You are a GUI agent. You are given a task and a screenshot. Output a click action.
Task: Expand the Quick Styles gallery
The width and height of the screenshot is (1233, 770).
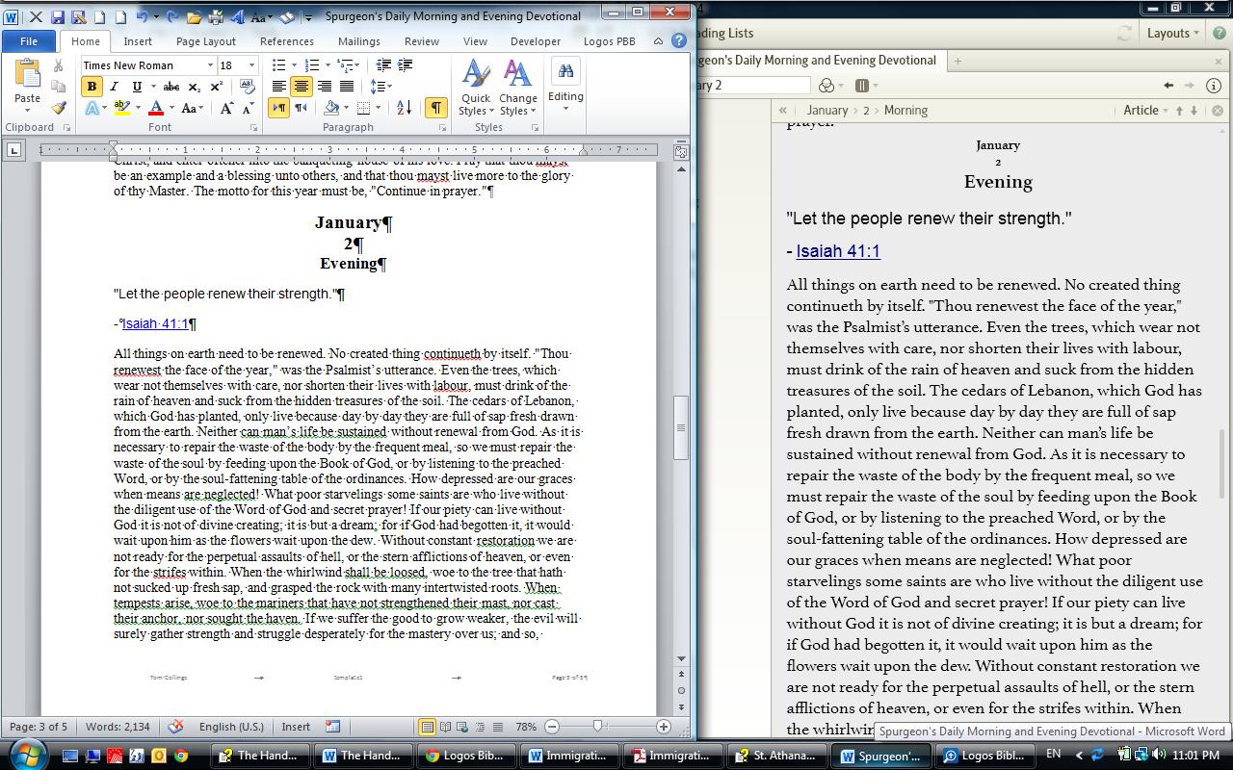pyautogui.click(x=476, y=88)
